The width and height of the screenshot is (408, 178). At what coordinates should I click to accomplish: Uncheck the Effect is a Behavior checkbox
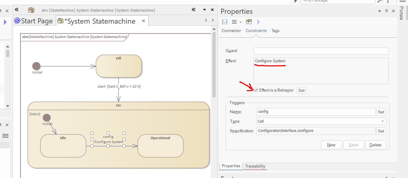coord(256,90)
